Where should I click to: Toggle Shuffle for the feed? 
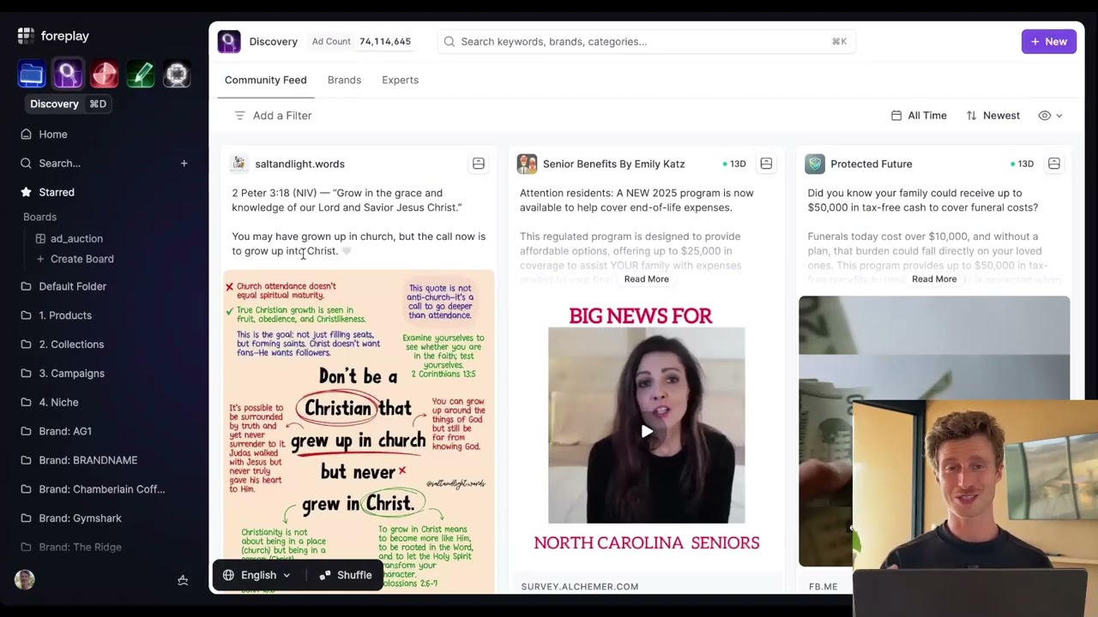(x=346, y=575)
